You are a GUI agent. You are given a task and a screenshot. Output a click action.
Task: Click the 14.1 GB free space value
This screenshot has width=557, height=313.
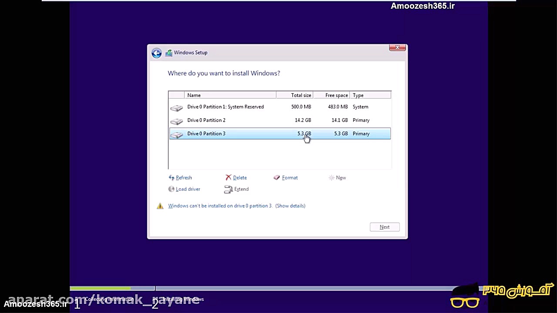(340, 120)
